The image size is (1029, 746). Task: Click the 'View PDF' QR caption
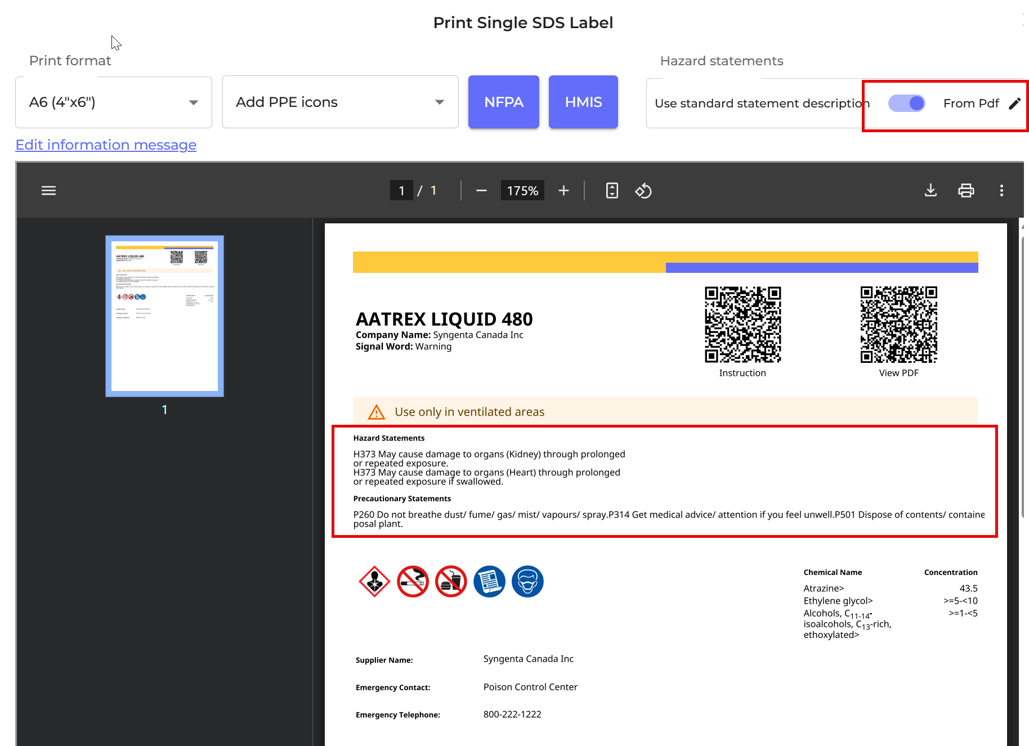click(x=899, y=373)
